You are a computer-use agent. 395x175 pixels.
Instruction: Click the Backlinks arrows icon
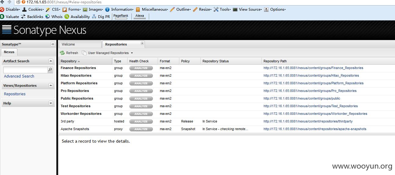(23, 16)
